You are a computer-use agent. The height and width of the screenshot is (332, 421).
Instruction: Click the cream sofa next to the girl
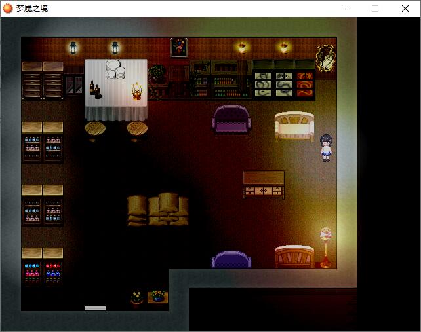(294, 126)
